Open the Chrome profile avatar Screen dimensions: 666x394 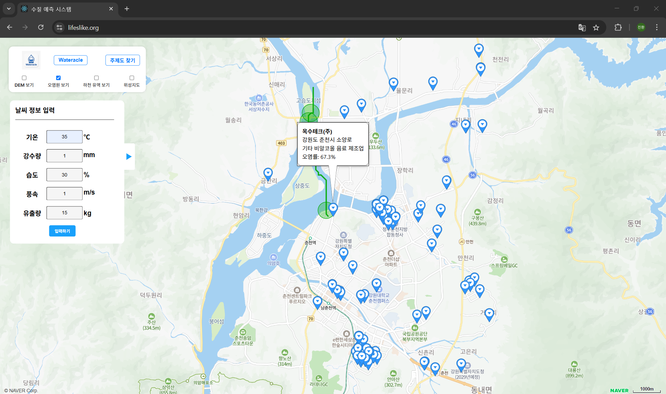click(x=641, y=27)
